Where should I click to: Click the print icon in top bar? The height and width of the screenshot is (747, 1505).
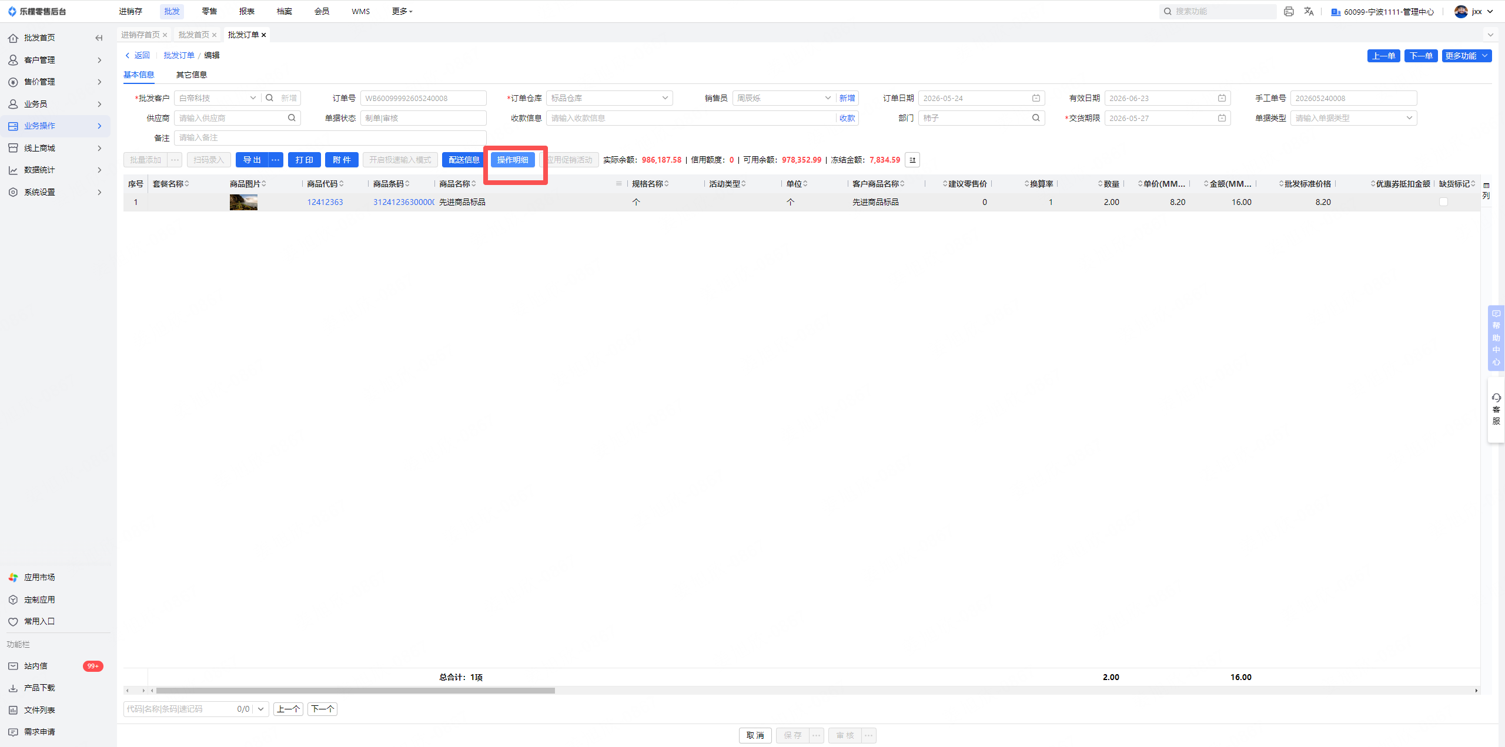pyautogui.click(x=1289, y=11)
